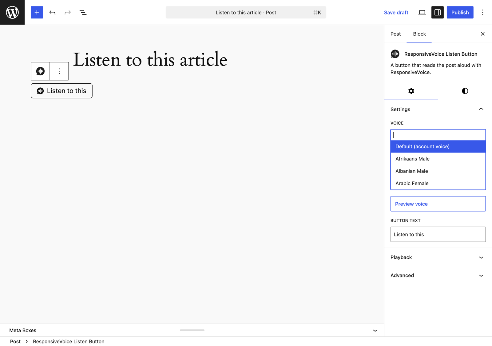Image resolution: width=492 pixels, height=346 pixels.
Task: Click the Meta Boxes resize handle
Action: click(192, 330)
